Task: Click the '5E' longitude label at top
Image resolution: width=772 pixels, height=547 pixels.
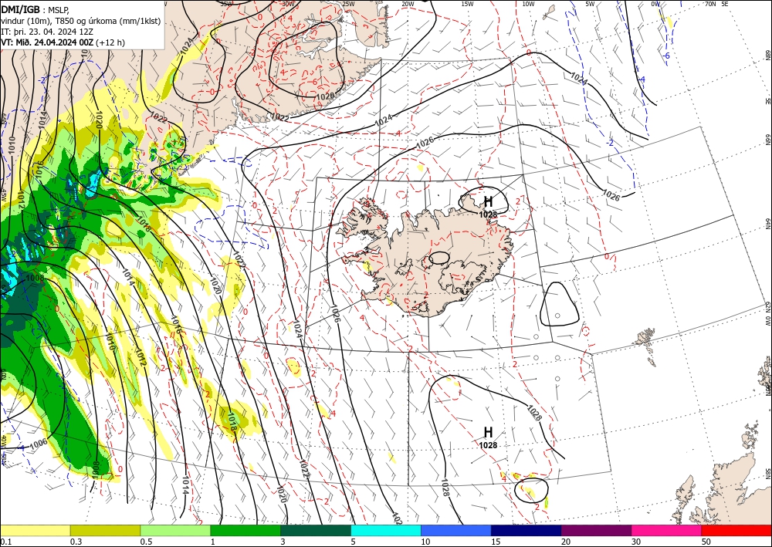Action: click(x=725, y=4)
